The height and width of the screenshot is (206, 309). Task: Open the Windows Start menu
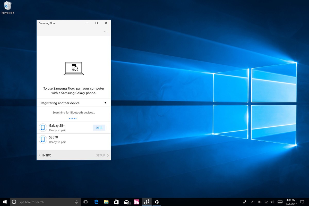click(5, 202)
